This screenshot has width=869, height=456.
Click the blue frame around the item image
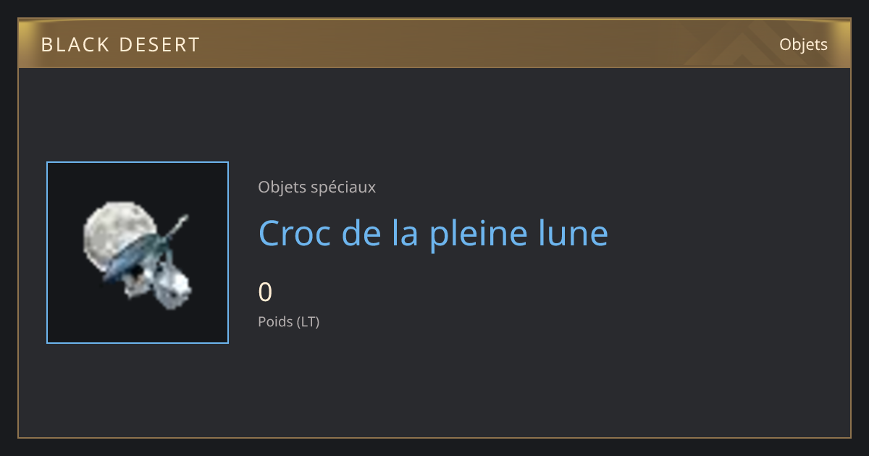pyautogui.click(x=138, y=163)
